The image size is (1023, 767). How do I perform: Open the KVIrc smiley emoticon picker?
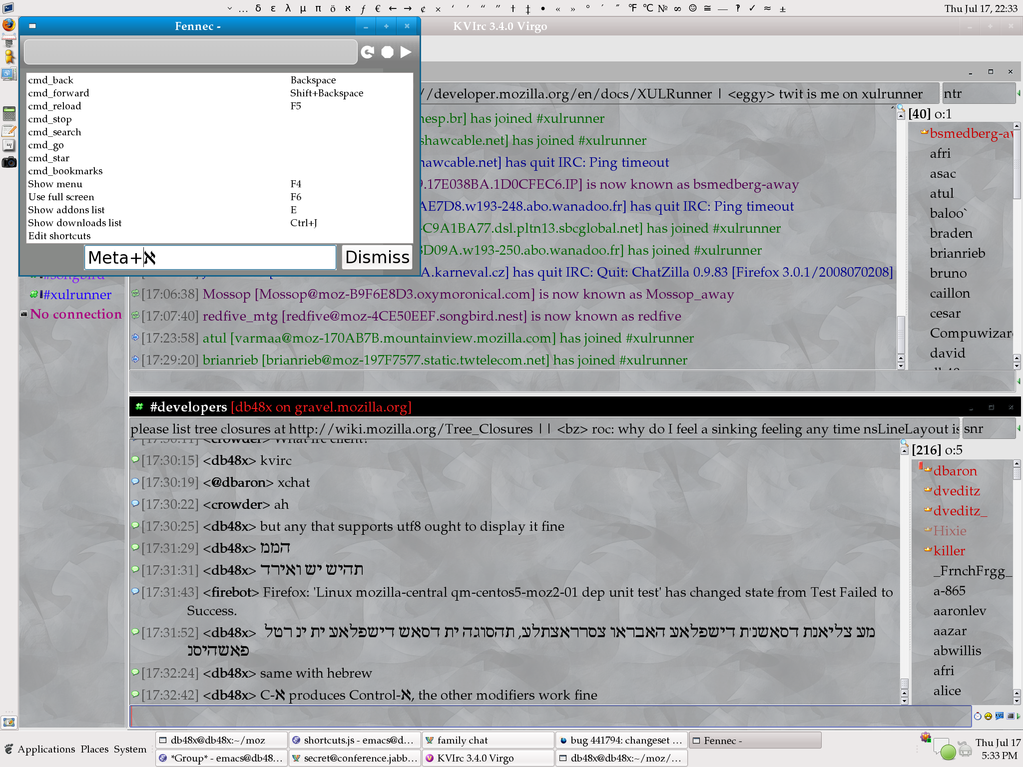click(988, 717)
